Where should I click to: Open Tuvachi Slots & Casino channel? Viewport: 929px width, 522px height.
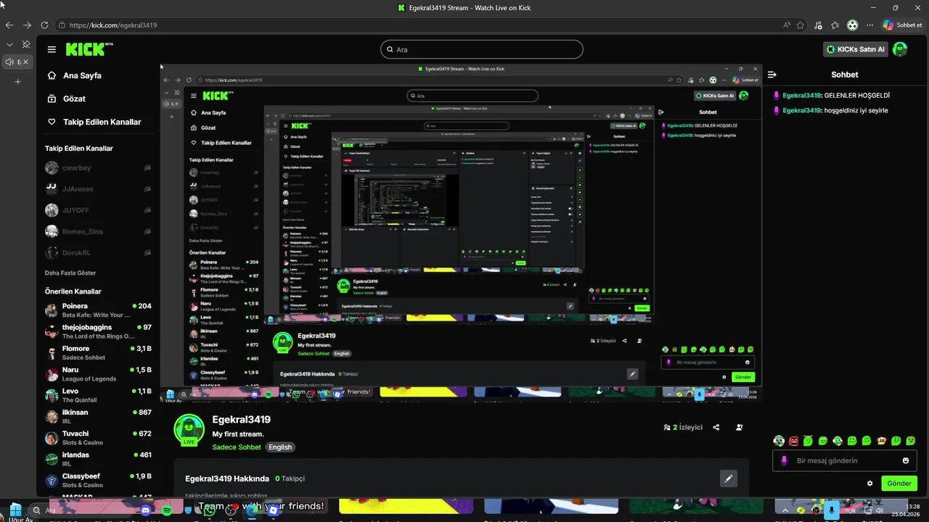click(98, 438)
